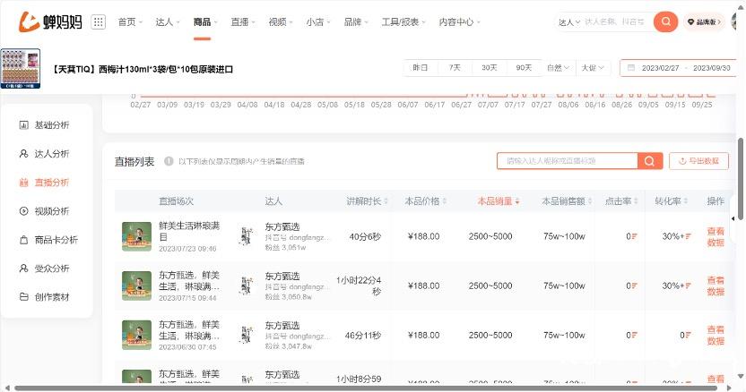Open live thumbnail dated 2023/07/23

click(x=136, y=236)
